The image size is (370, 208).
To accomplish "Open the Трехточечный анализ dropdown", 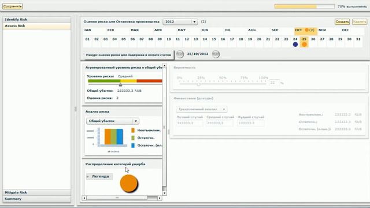I will tap(201, 109).
